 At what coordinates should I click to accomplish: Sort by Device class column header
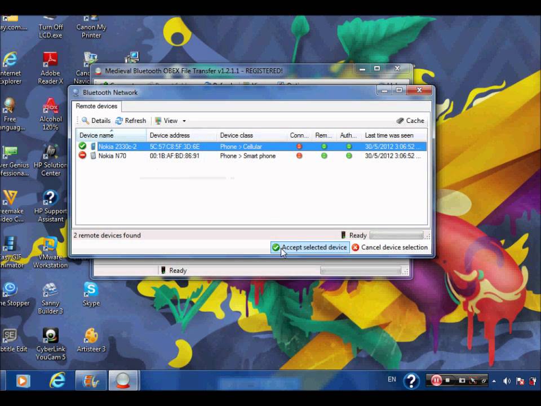[252, 135]
